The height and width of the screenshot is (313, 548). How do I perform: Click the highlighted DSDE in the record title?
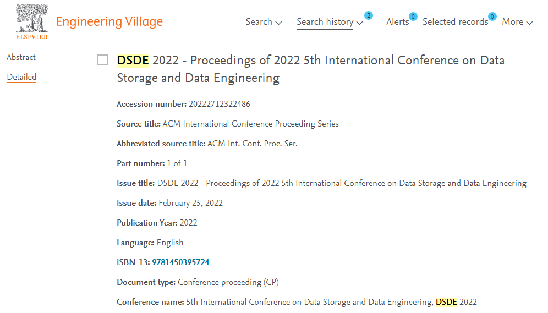(x=133, y=60)
